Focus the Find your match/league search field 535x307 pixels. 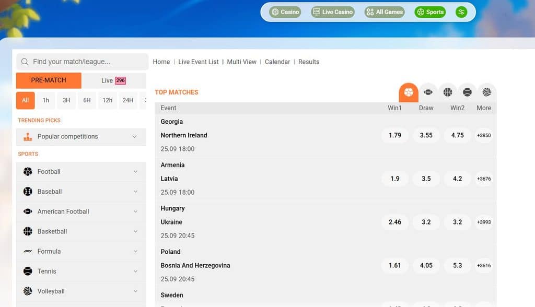coord(82,62)
